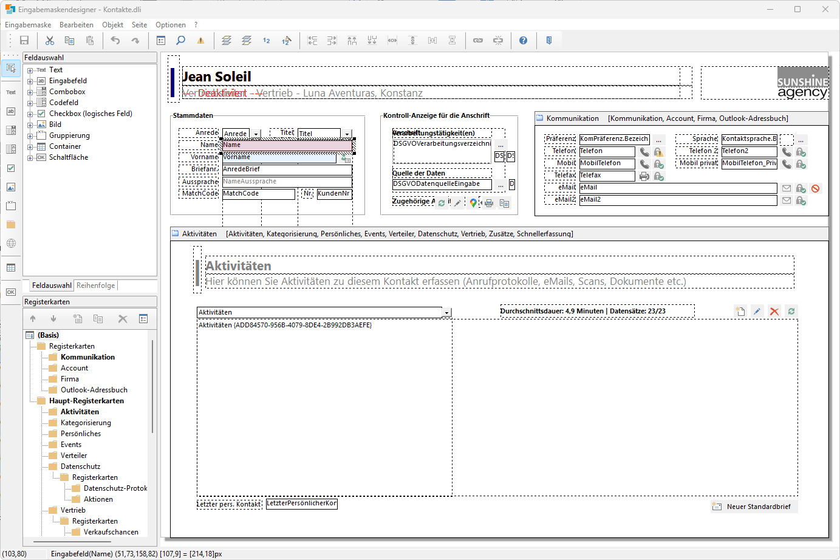
Task: Select the Text tool in left sidebar
Action: pos(11,92)
